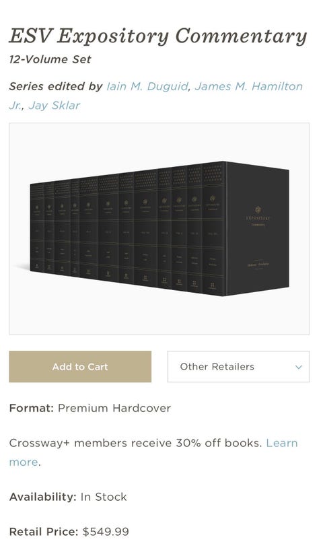The height and width of the screenshot is (550, 323).
Task: Click the chevron arrow beside Other Retailers
Action: pos(299,368)
